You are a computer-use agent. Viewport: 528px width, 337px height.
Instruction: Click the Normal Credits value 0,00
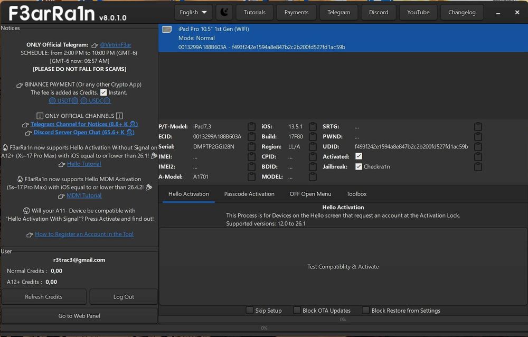tap(56, 271)
